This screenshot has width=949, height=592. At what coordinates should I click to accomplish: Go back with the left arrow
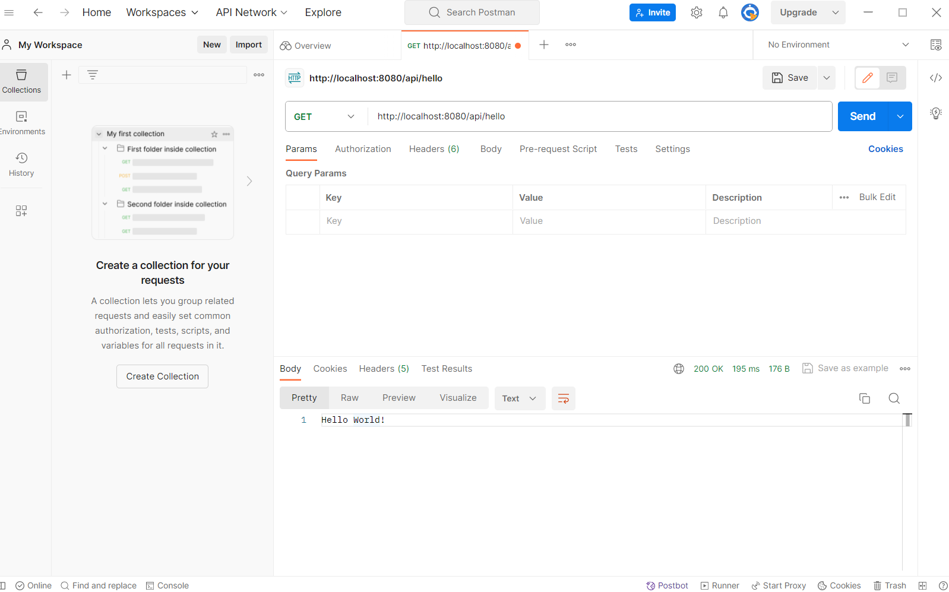38,12
